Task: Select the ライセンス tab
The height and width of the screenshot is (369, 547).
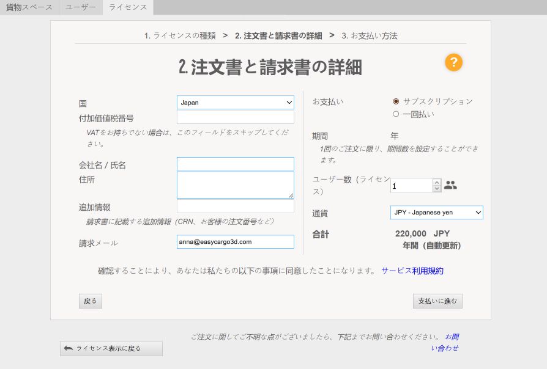Action: click(128, 7)
